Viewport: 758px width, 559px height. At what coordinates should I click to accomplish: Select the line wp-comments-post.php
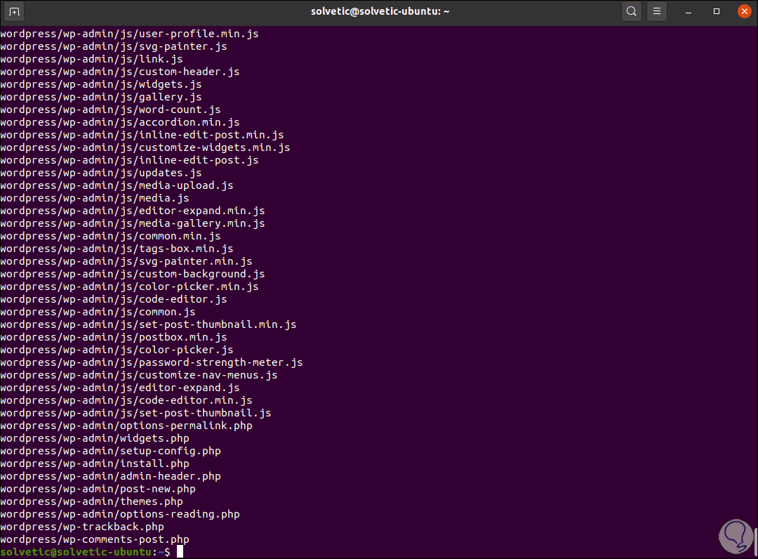[95, 539]
